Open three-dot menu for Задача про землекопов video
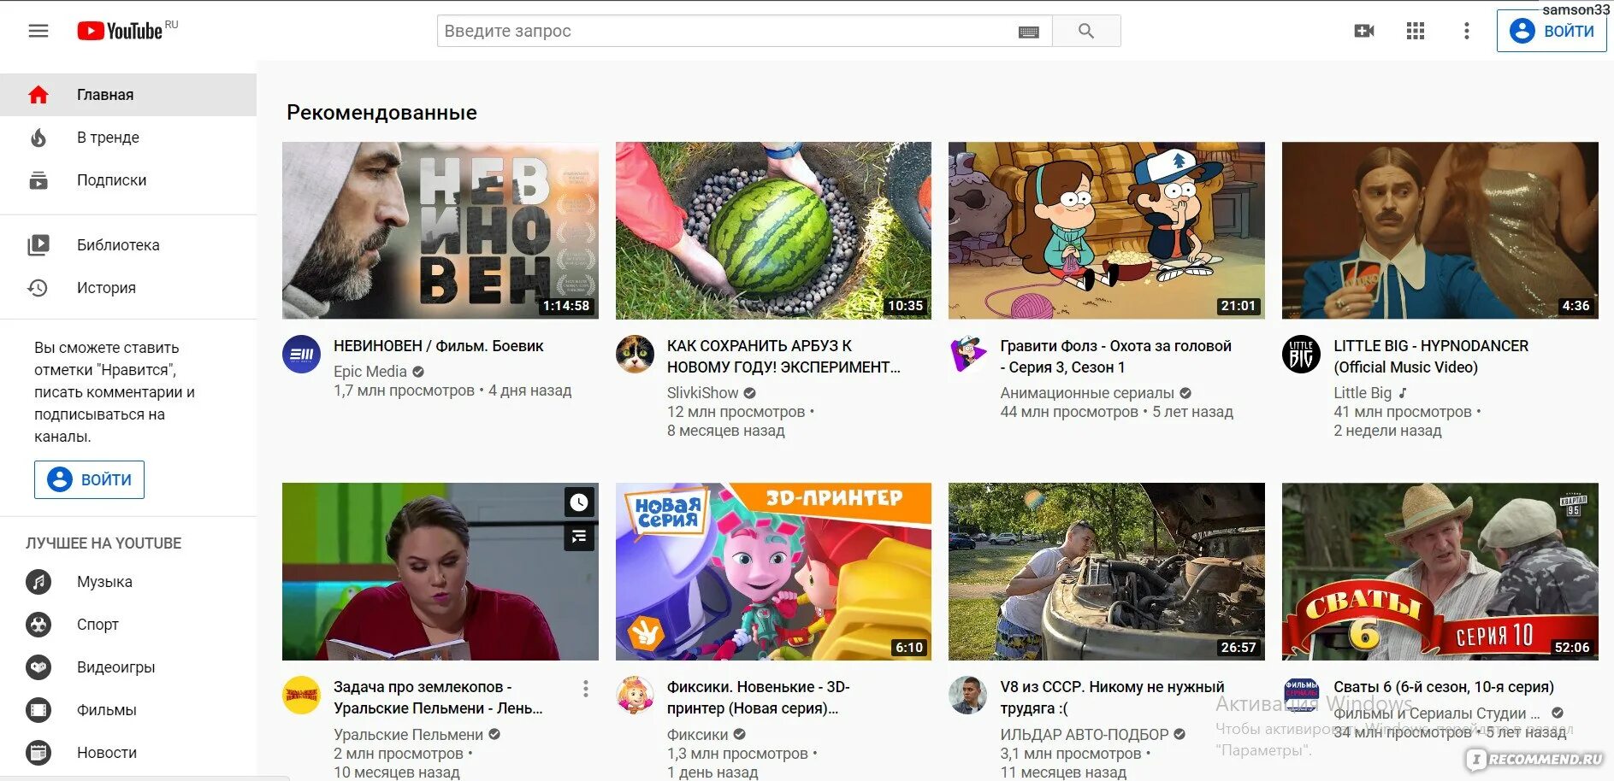The image size is (1614, 781). coord(585,689)
